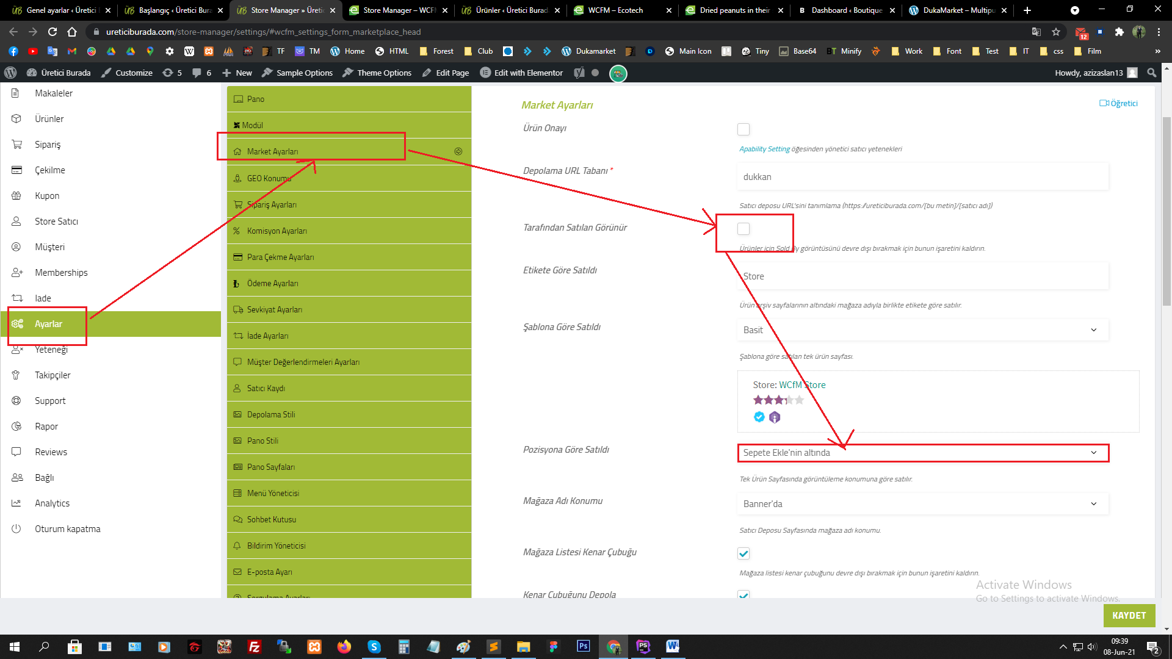The image size is (1172, 659).
Task: Click the İade arrows icon in sidebar
Action: click(x=17, y=298)
